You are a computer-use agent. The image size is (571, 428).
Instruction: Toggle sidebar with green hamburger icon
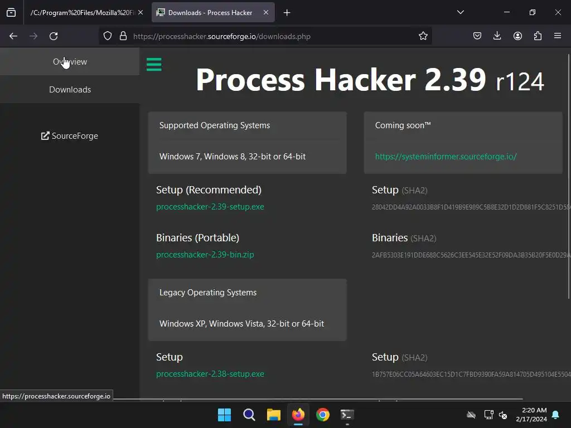tap(154, 65)
